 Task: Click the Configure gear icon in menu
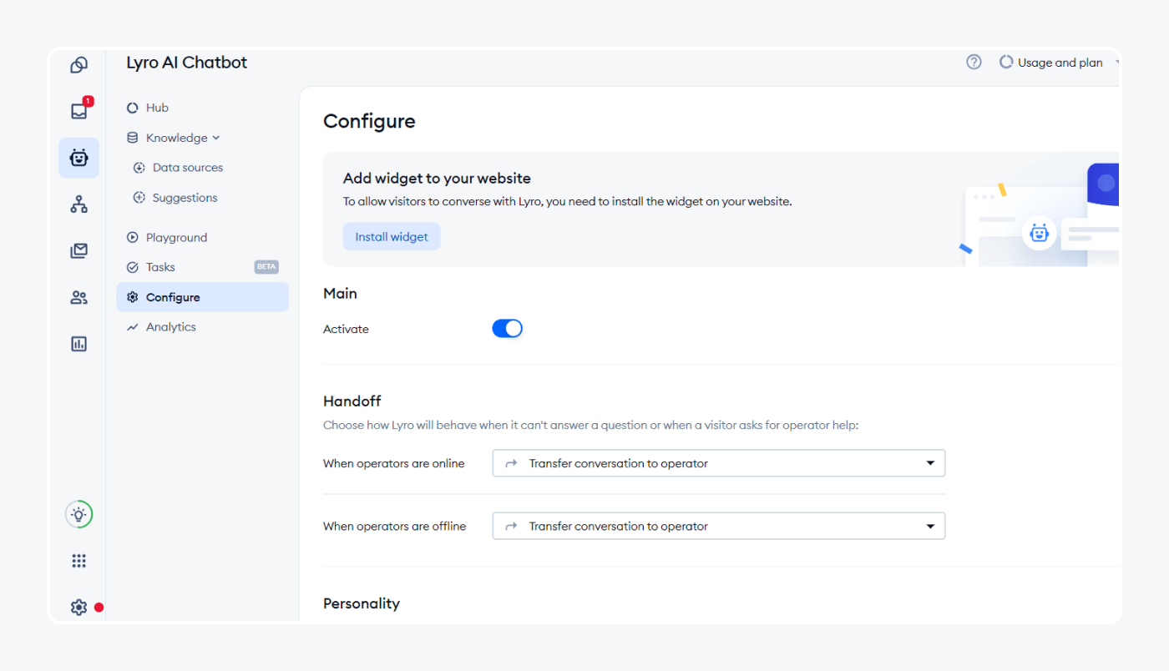(x=132, y=297)
